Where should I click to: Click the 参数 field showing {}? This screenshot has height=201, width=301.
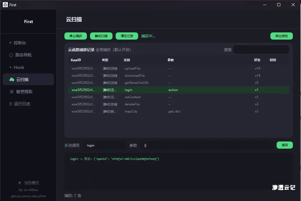[163, 145]
